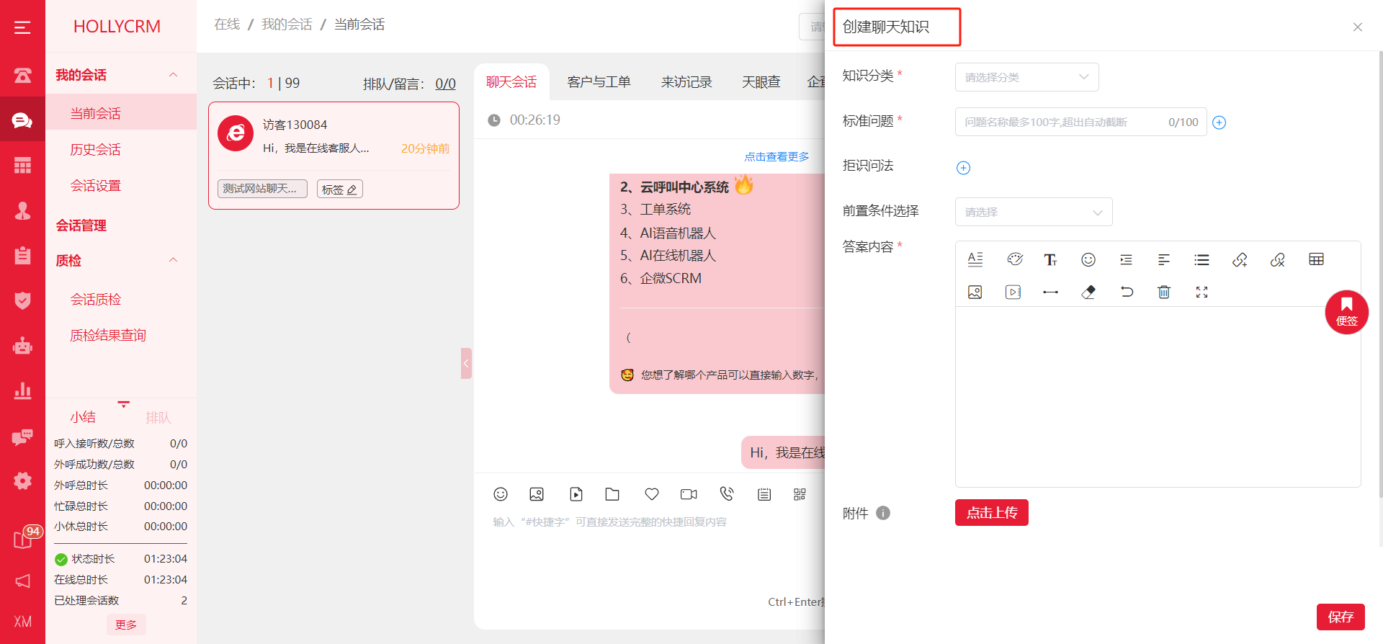Click the eraser clear-format icon in the editor
This screenshot has width=1383, height=644.
click(x=1088, y=292)
